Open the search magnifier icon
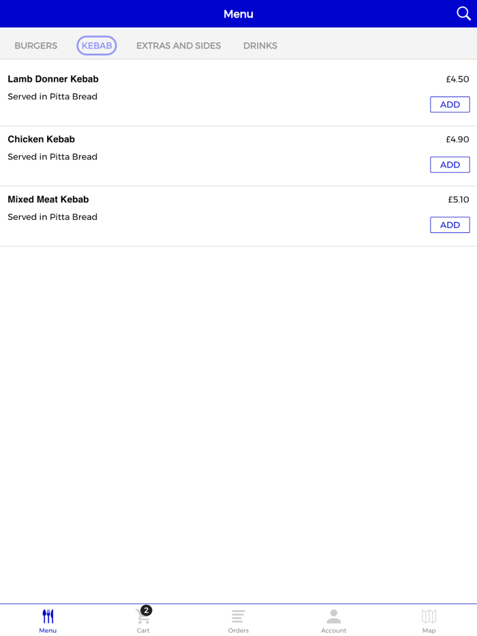477x636 pixels. [x=463, y=14]
